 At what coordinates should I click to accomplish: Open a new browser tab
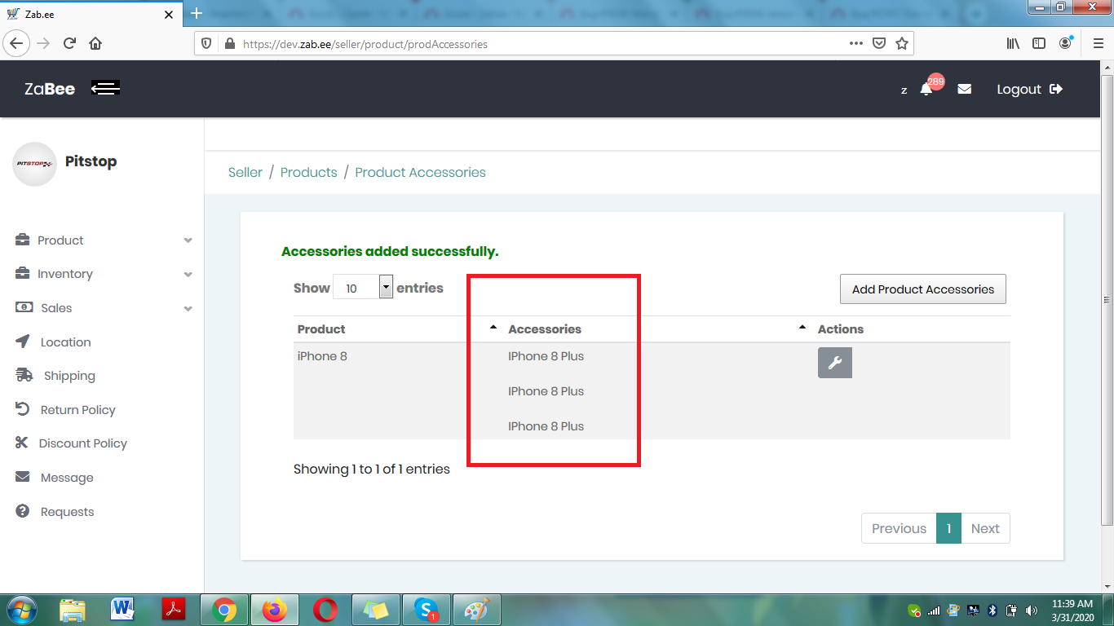[x=196, y=14]
